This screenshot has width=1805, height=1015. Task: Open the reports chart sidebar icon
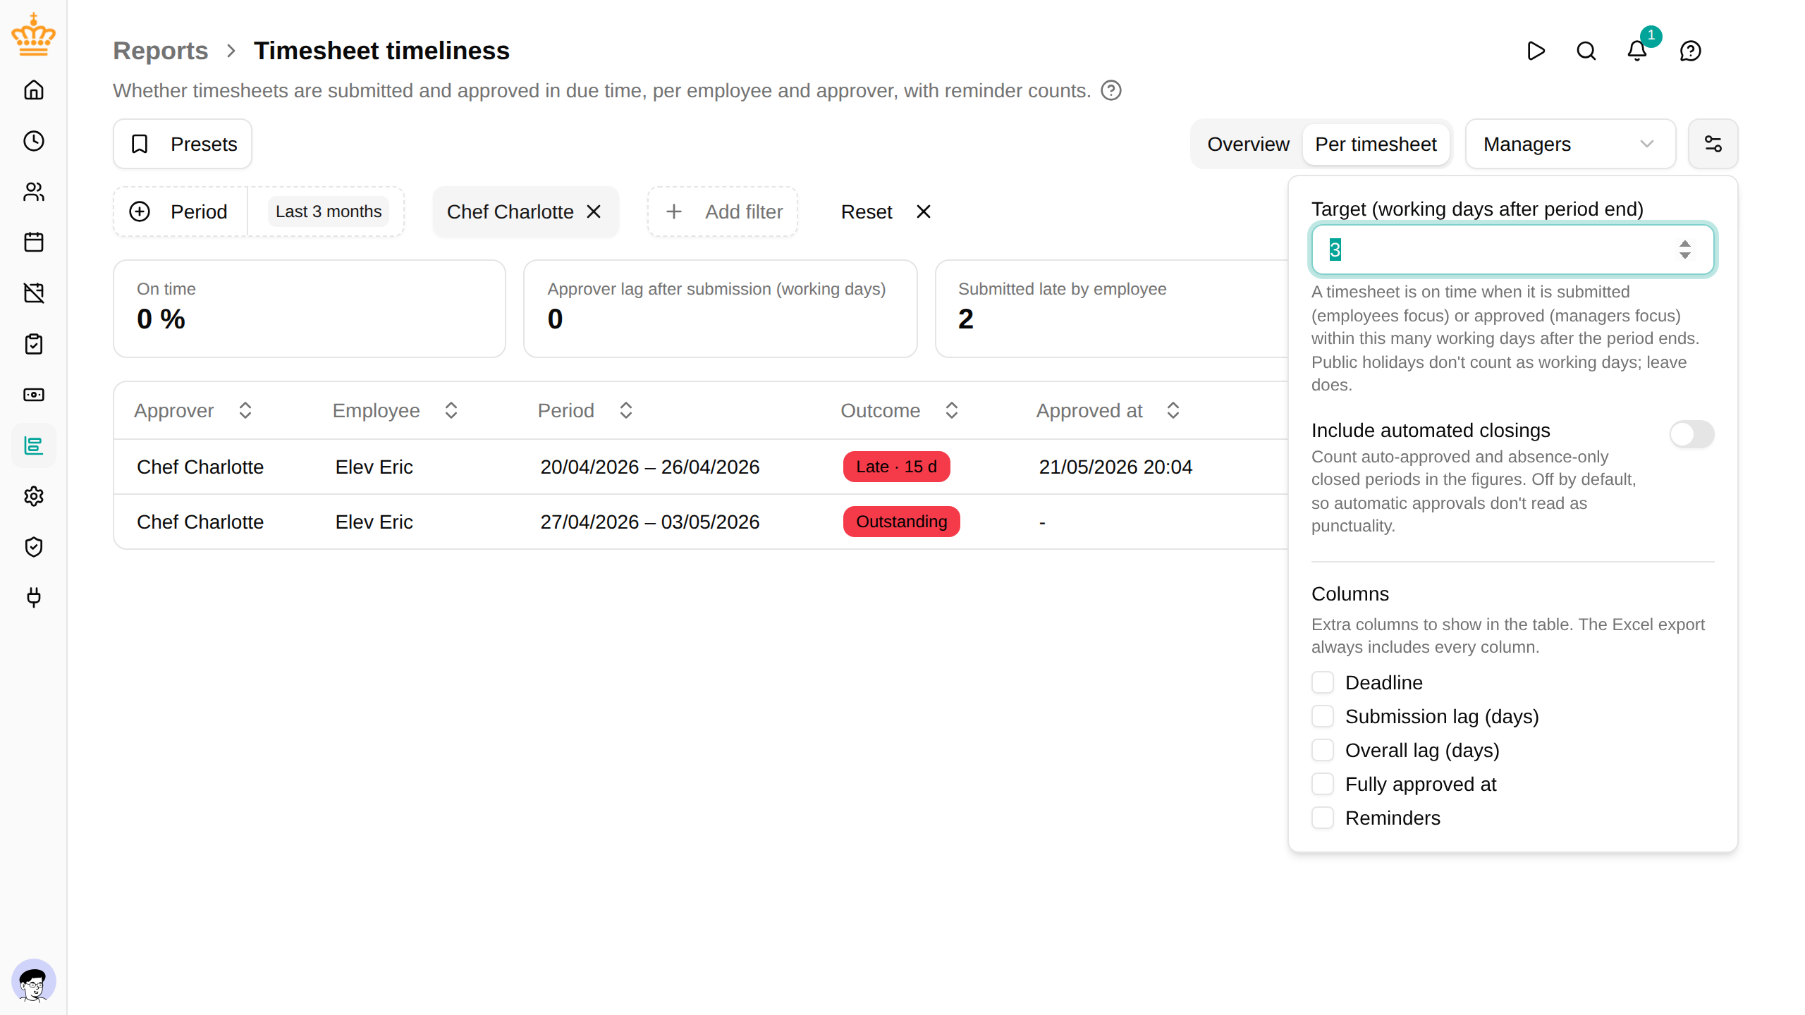coord(34,445)
